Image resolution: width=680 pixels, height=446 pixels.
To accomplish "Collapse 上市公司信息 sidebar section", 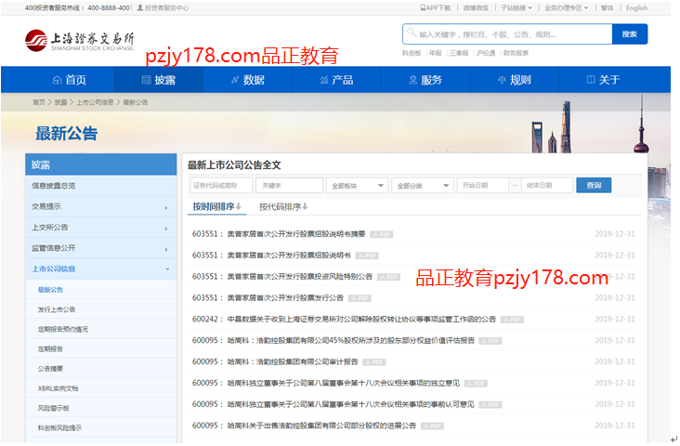I will click(x=167, y=269).
